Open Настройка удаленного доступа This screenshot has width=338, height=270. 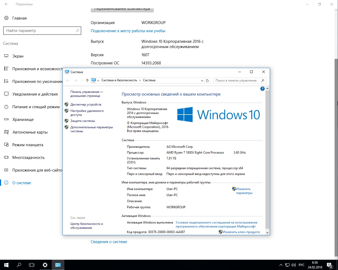[x=87, y=113]
